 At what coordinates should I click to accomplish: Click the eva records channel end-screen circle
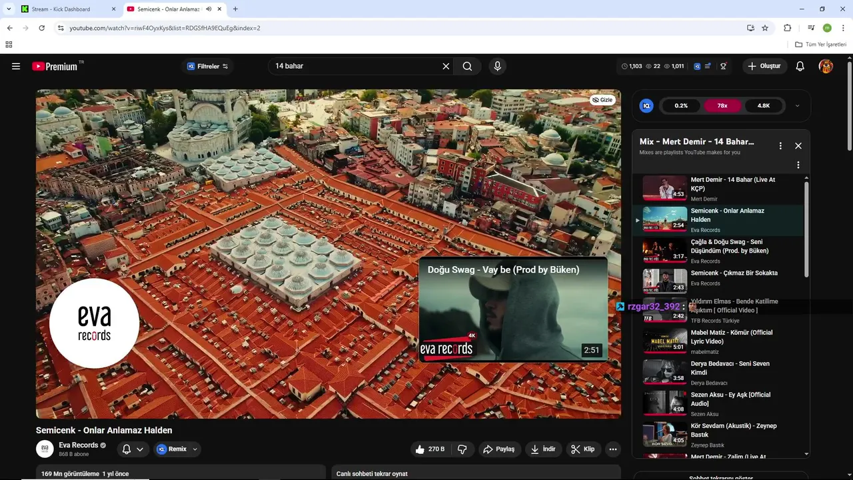(x=94, y=324)
